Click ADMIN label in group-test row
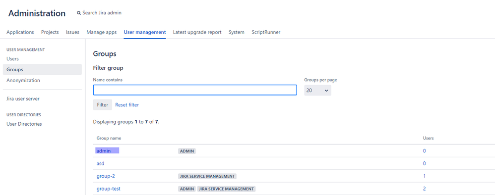Viewport: 495px width, 195px height. [187, 189]
